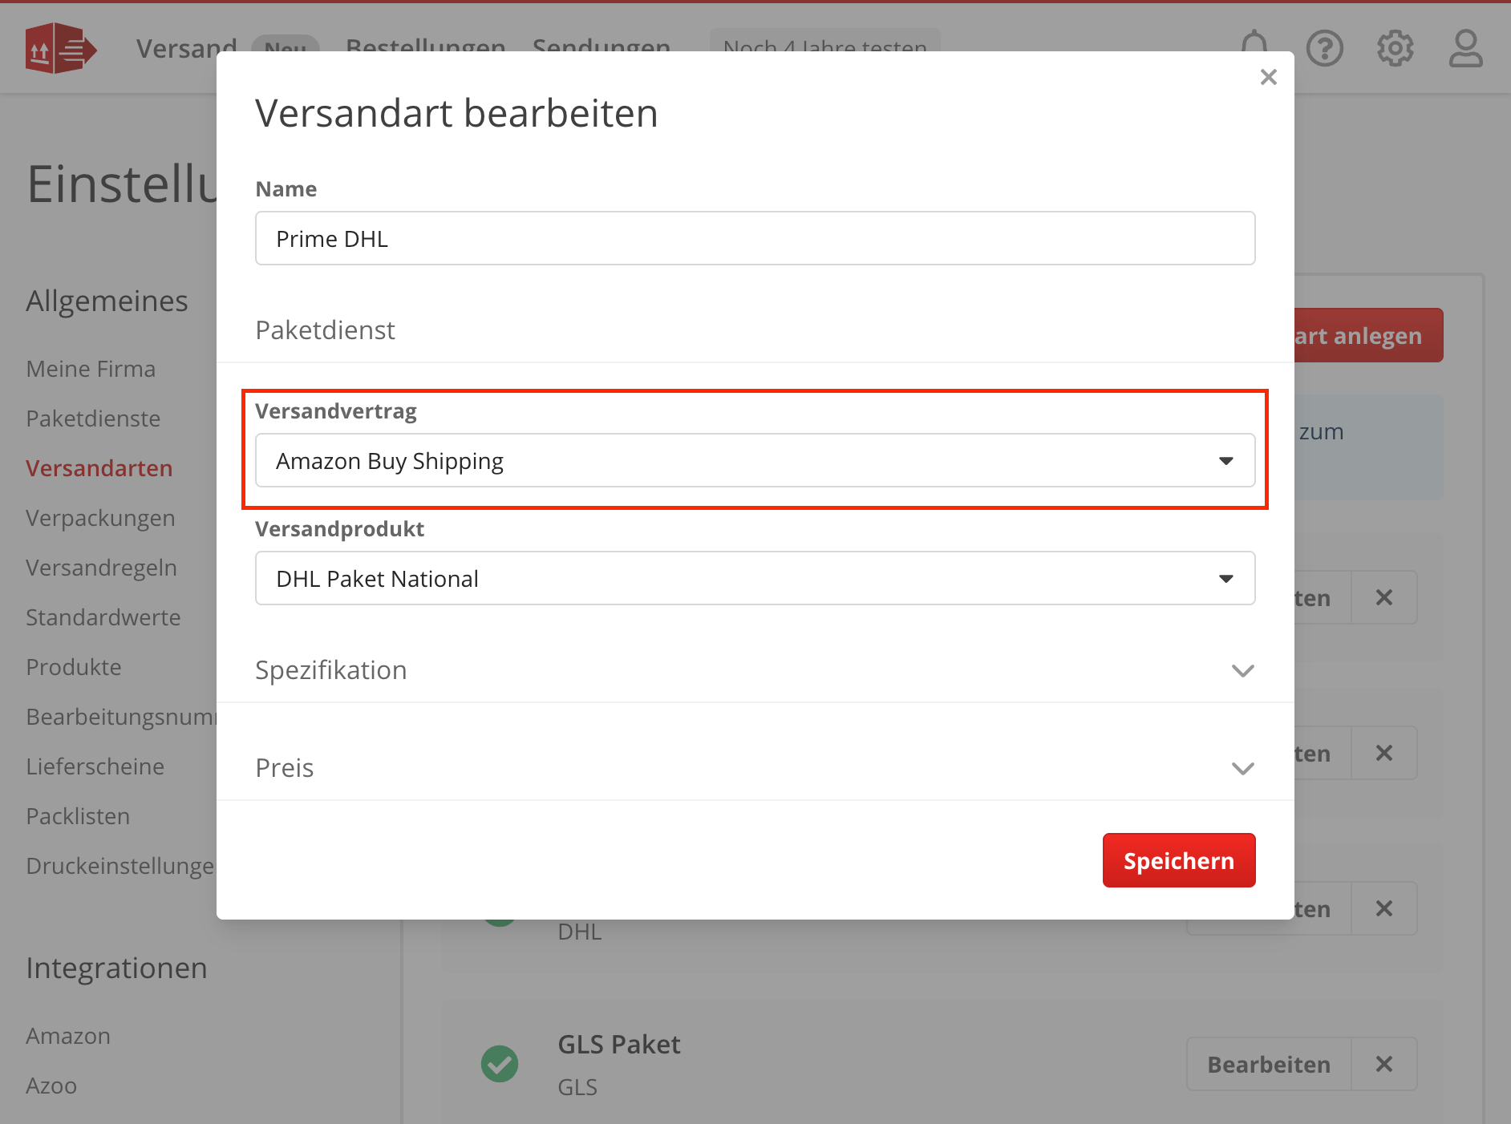Open Druckeinstellungen in the sidebar

[x=120, y=866]
